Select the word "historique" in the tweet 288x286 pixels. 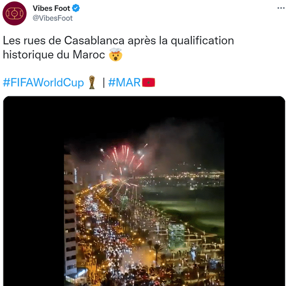coord(26,55)
